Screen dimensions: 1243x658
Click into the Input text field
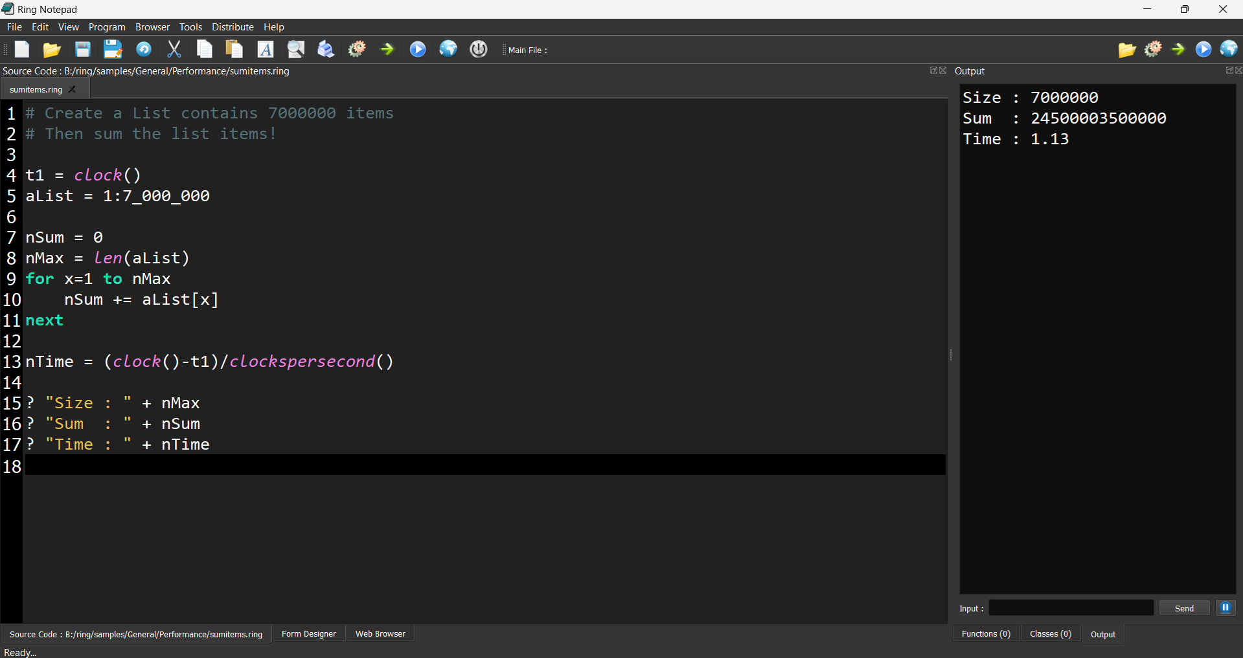[x=1071, y=608]
